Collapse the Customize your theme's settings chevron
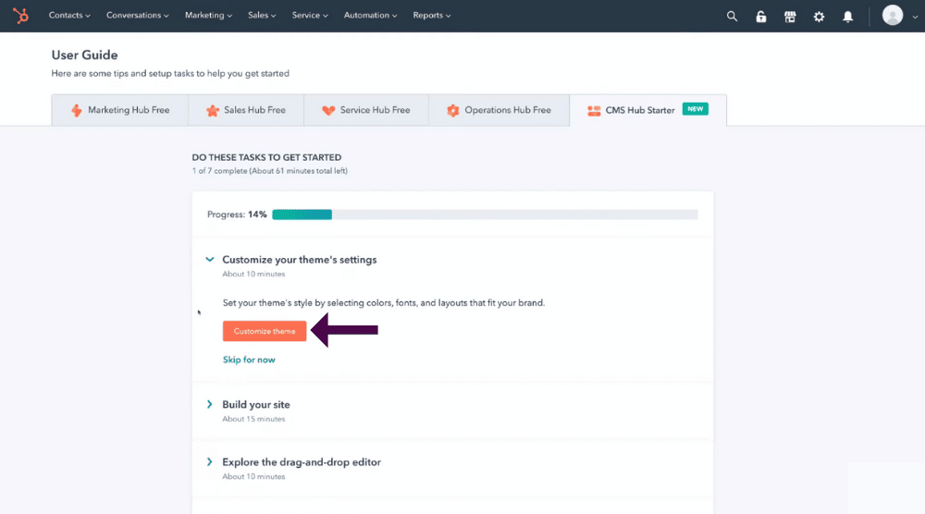The height and width of the screenshot is (514, 925). (209, 260)
